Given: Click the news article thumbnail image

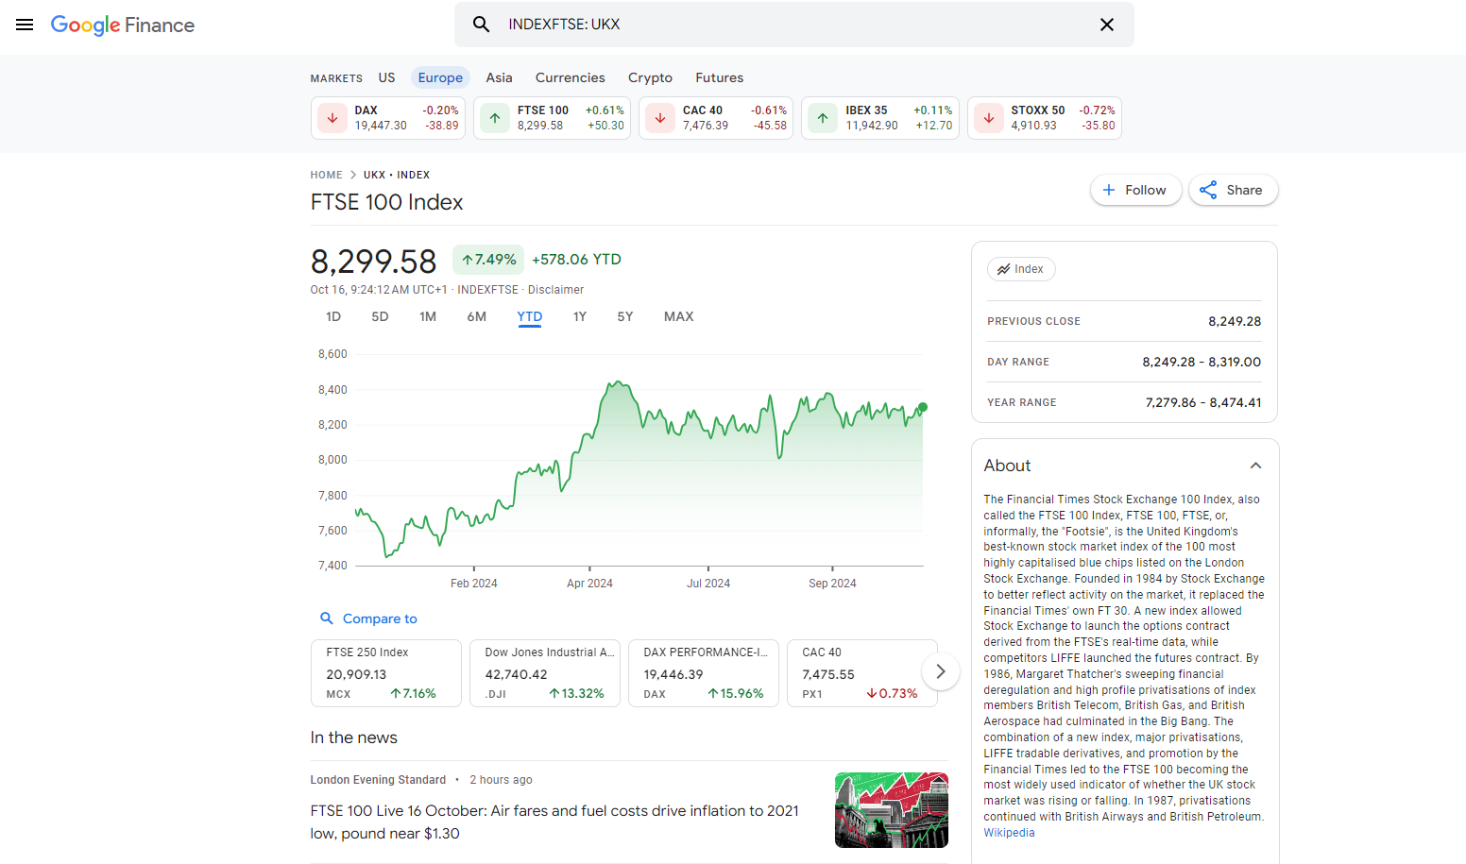Looking at the screenshot, I should point(892,810).
